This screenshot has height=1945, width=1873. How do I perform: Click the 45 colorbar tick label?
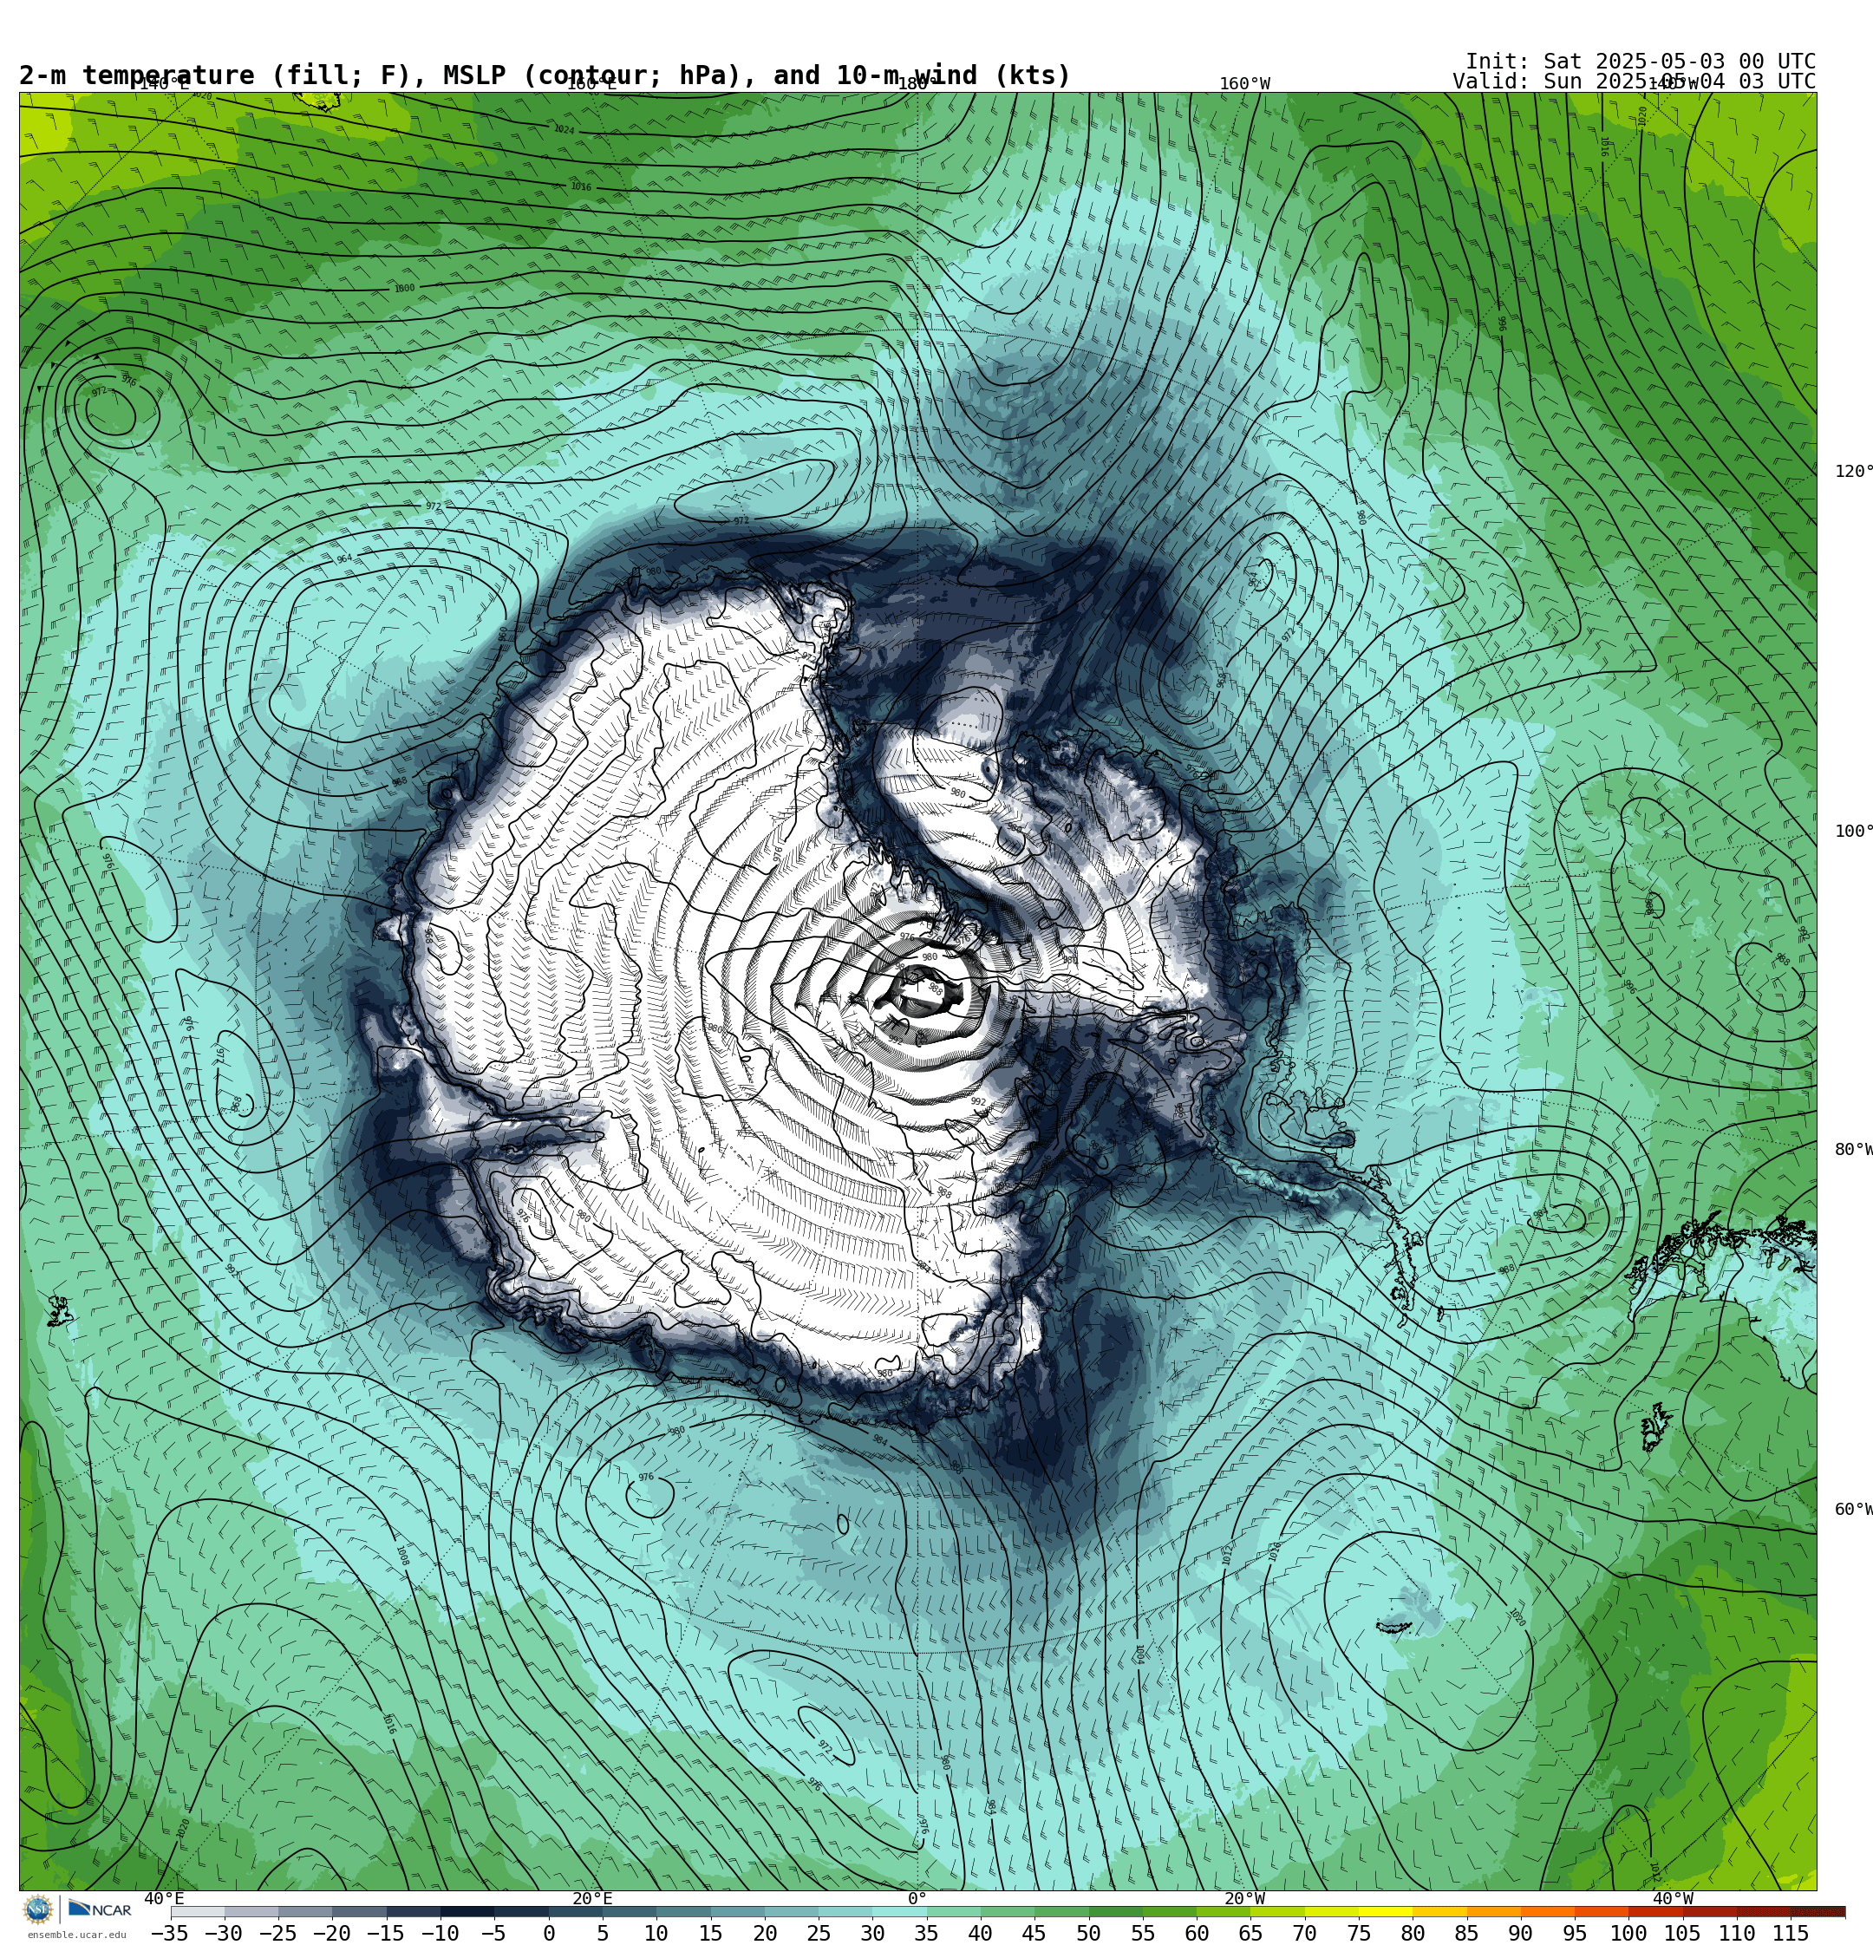1034,1933
